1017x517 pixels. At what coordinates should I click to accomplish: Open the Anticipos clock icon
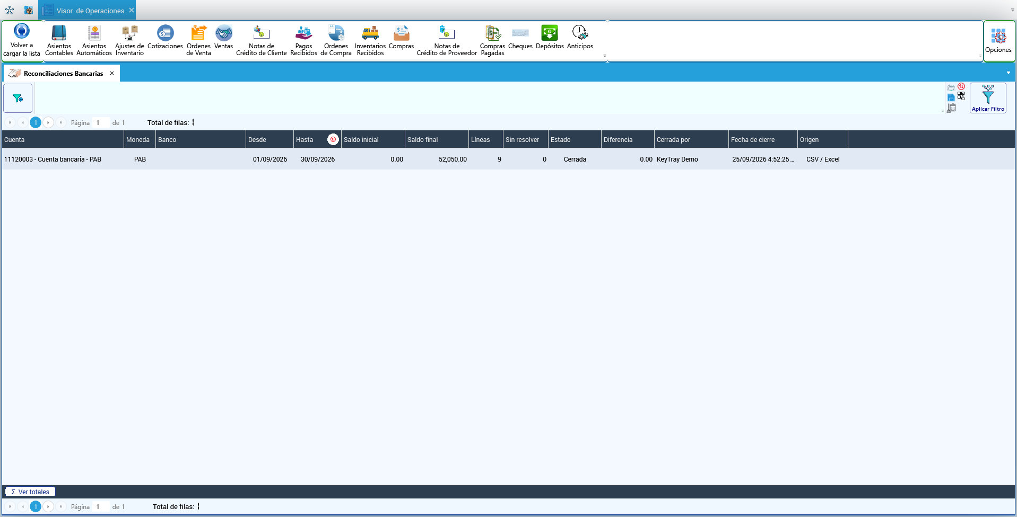pyautogui.click(x=580, y=38)
